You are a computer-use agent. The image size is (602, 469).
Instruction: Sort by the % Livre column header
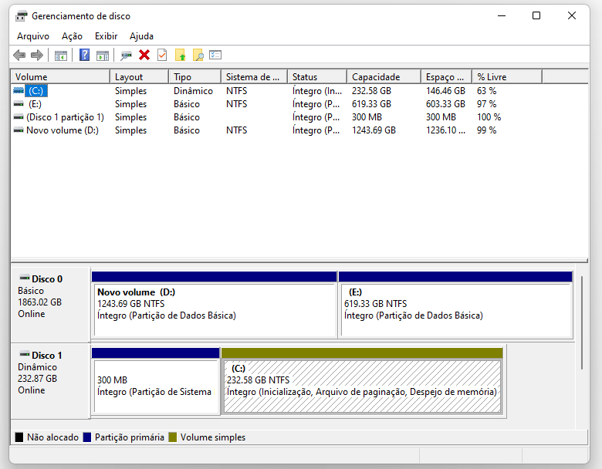coord(507,77)
